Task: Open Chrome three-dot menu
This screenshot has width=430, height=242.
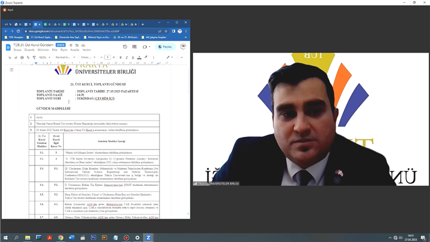Action: point(186,31)
